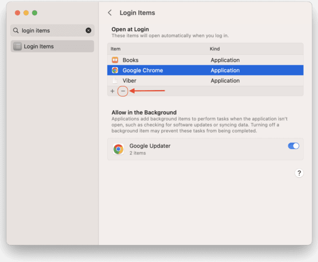Image resolution: width=318 pixels, height=262 pixels.
Task: Click the Google Chrome row icon
Action: 115,71
